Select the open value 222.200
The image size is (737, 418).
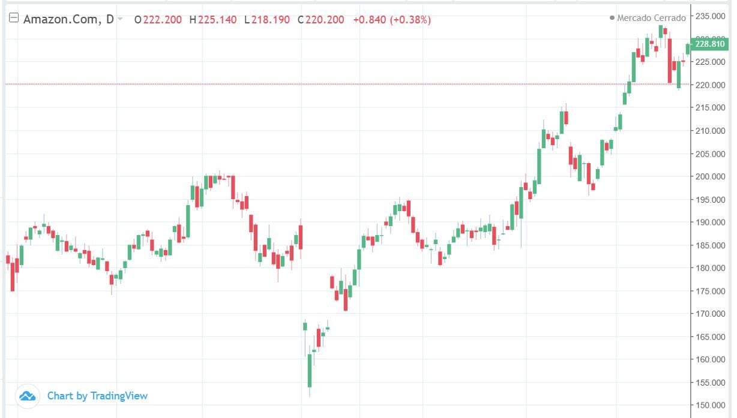162,20
